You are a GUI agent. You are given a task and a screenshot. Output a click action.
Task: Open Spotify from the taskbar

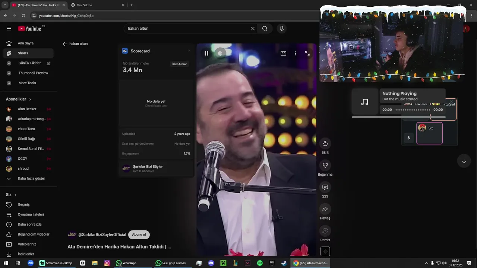(x=260, y=263)
